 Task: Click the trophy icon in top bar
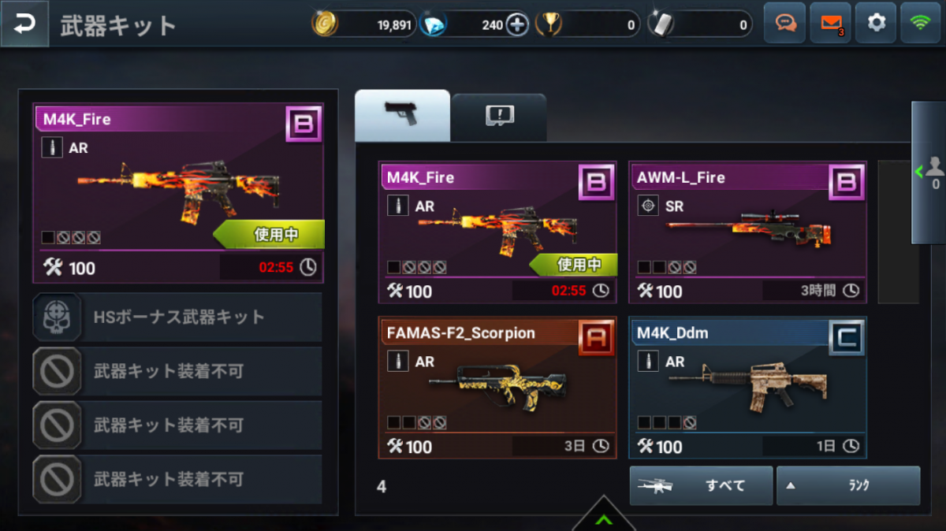pos(549,24)
